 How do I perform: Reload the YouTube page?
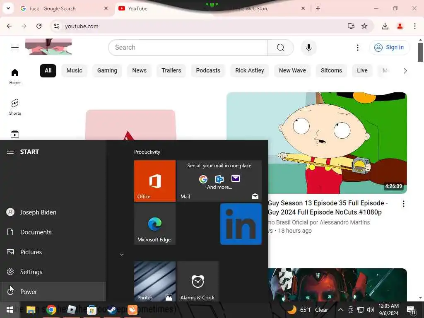tap(39, 26)
